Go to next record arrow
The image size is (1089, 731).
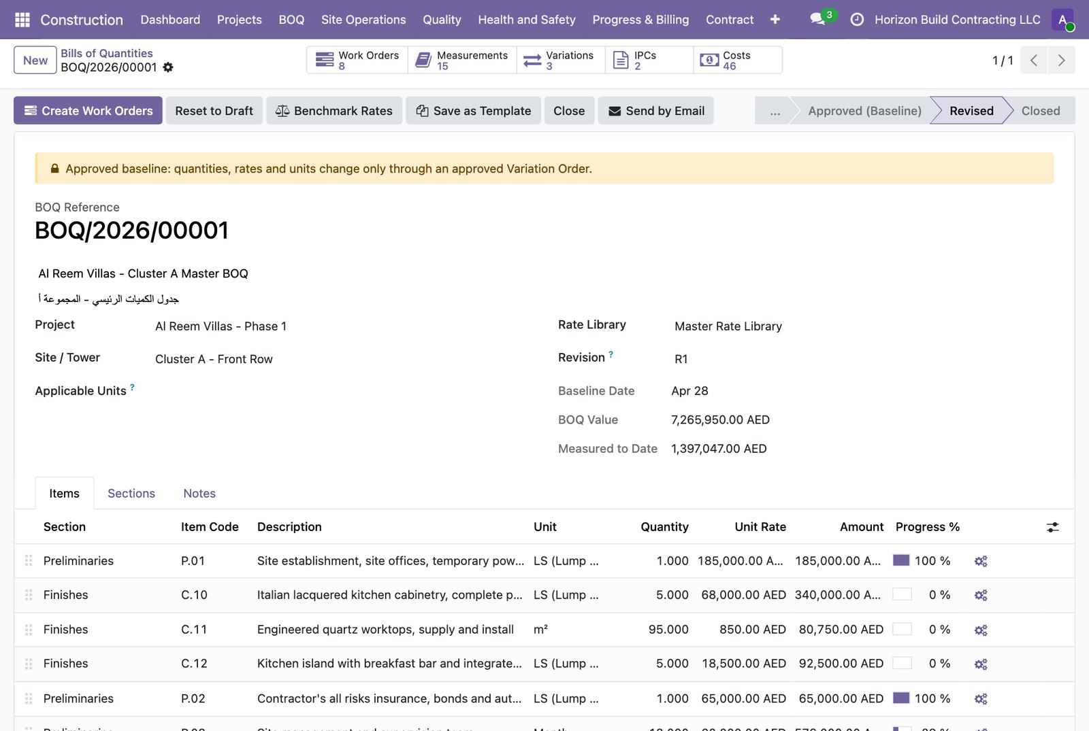point(1061,60)
